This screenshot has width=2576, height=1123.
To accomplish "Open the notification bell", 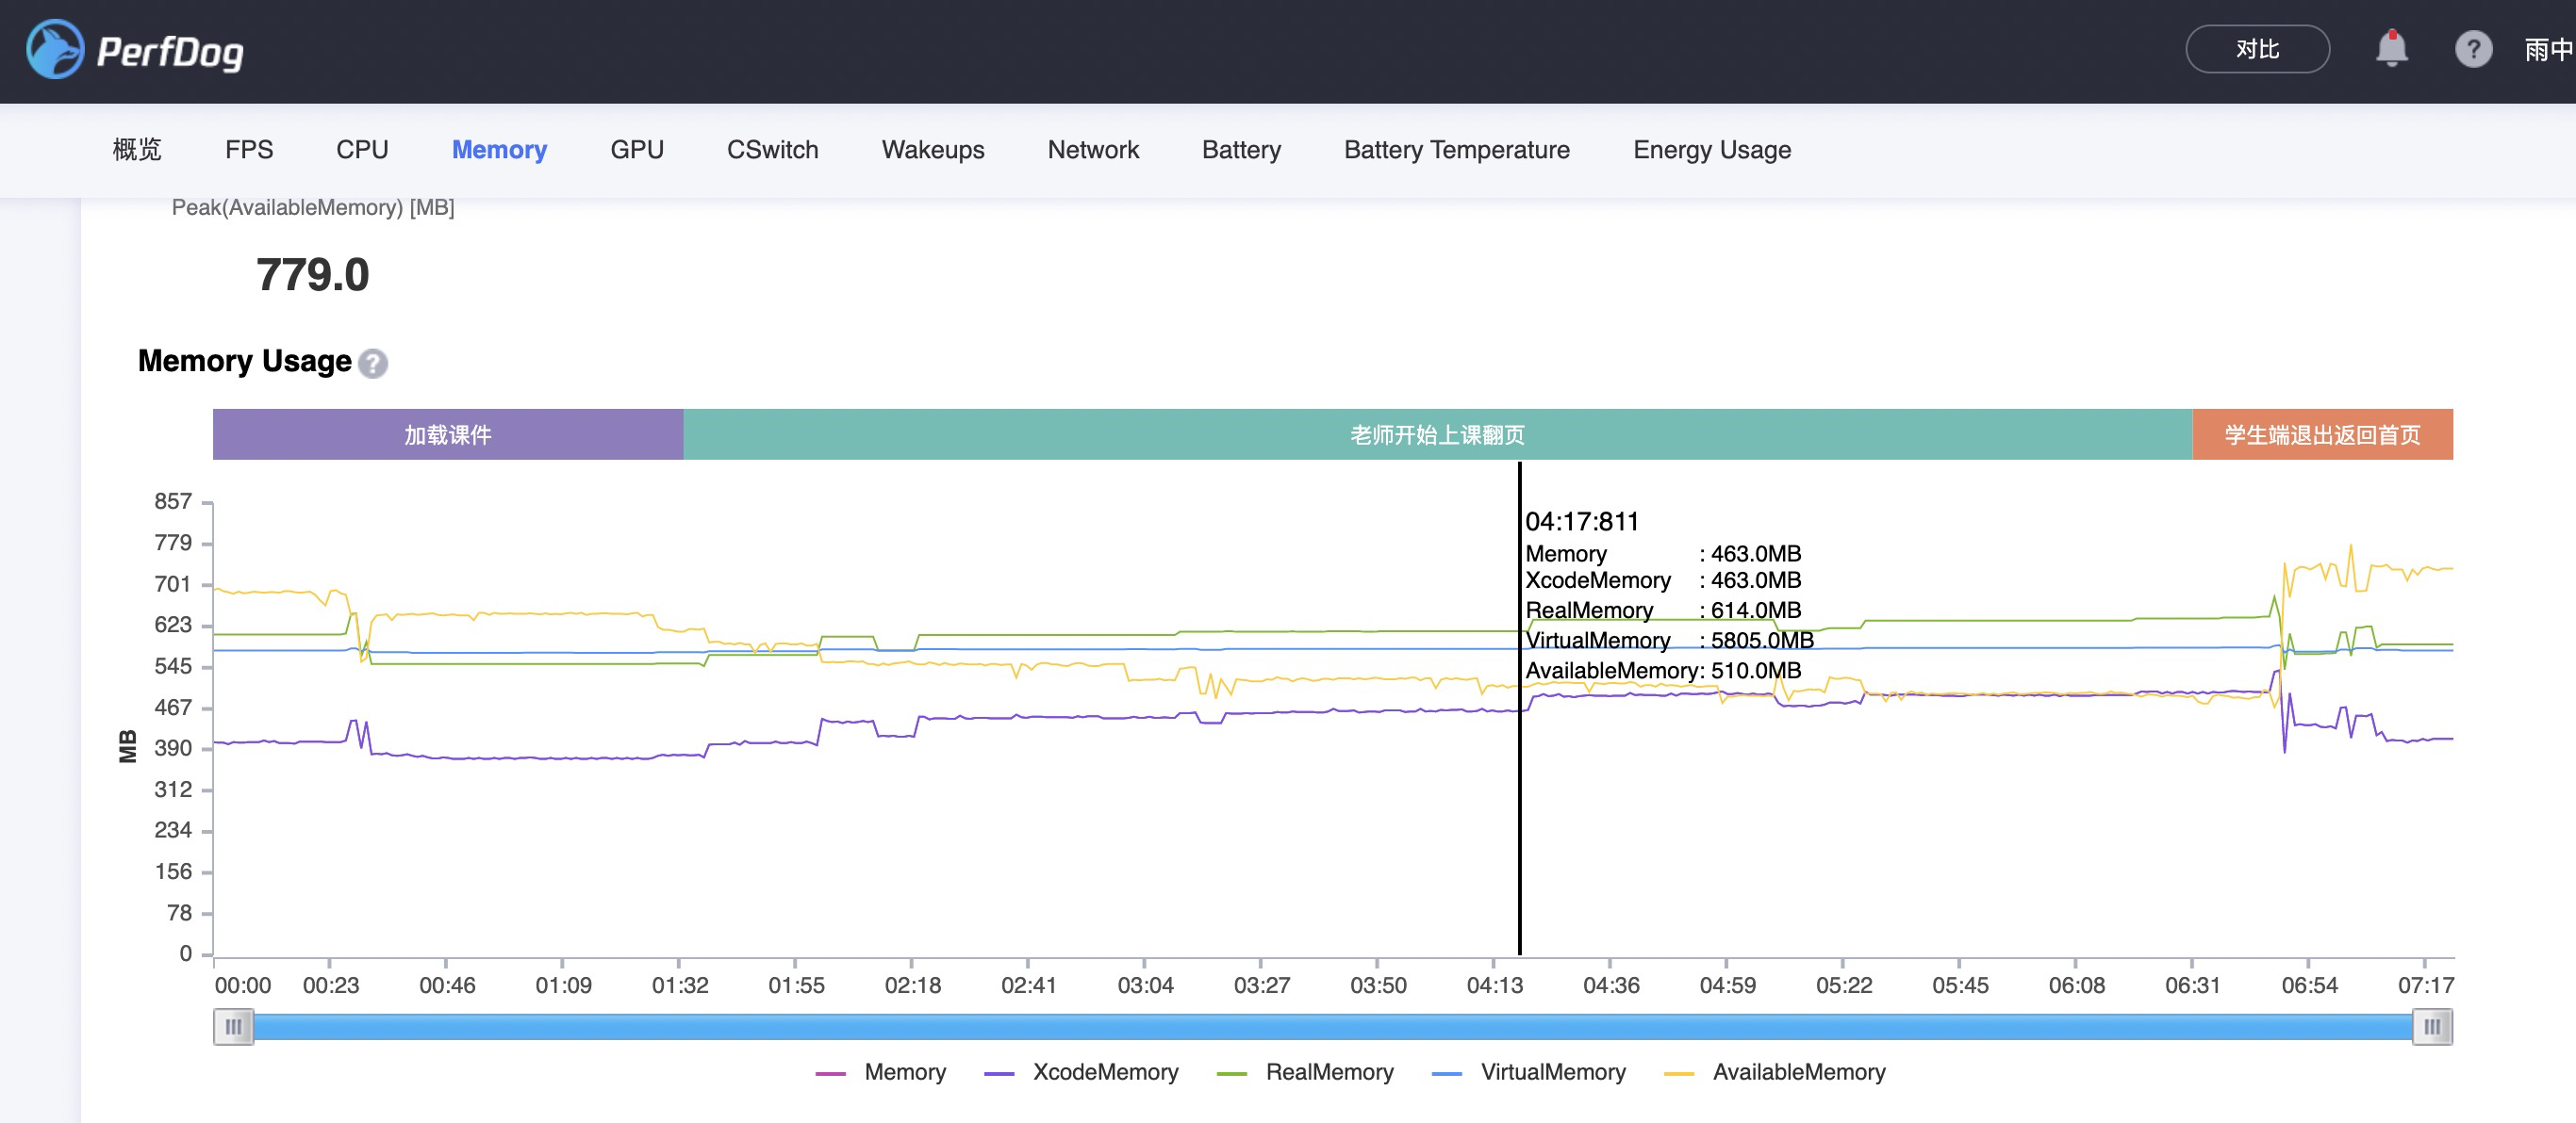I will pyautogui.click(x=2391, y=49).
